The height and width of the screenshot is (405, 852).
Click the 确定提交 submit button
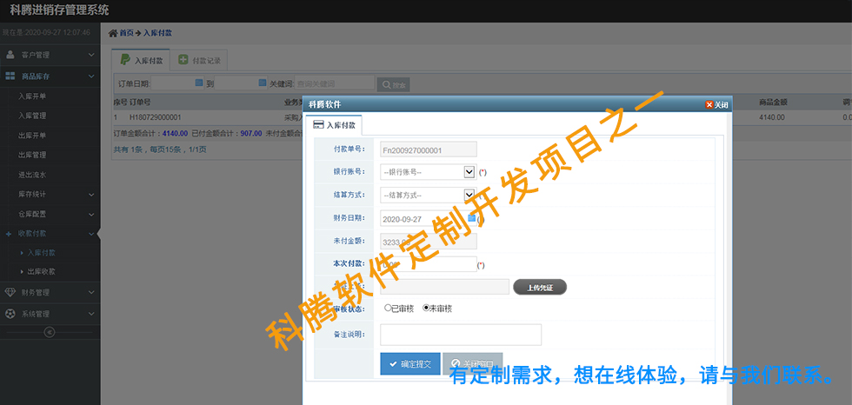coord(410,364)
